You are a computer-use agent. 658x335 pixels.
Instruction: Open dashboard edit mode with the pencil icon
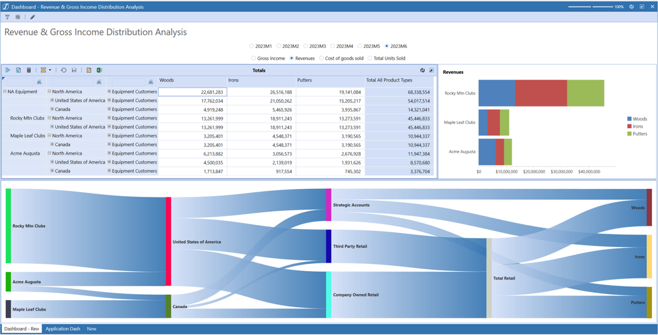pyautogui.click(x=33, y=17)
